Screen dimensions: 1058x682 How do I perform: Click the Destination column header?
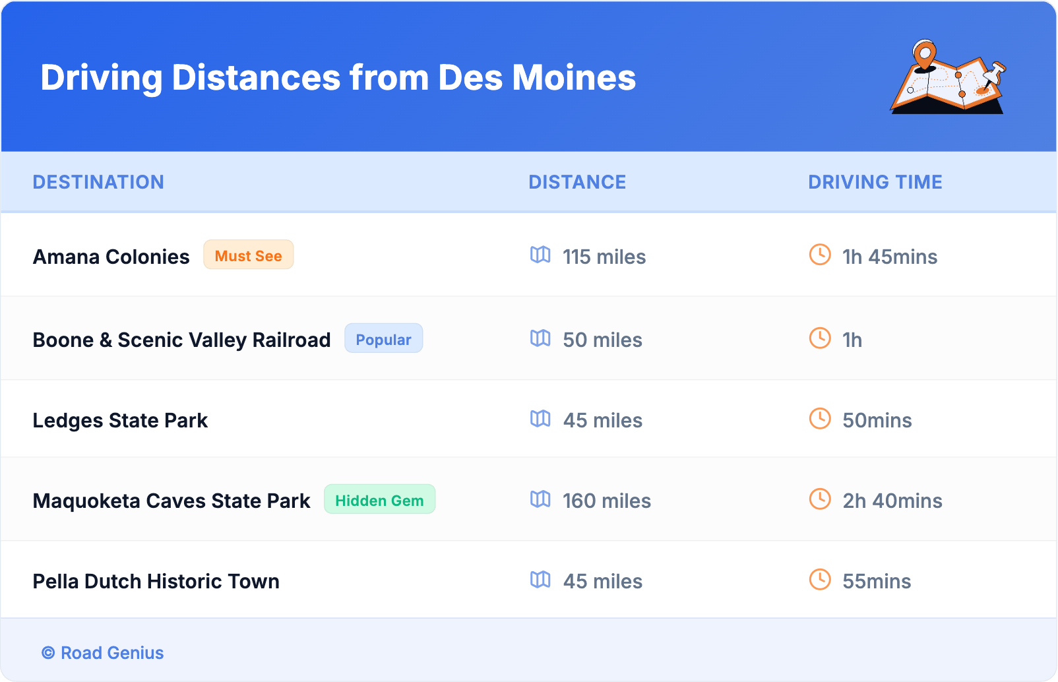98,182
